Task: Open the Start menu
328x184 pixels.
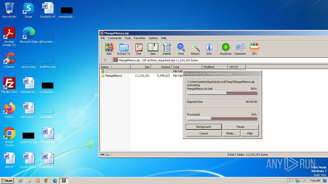Action: (x=7, y=180)
